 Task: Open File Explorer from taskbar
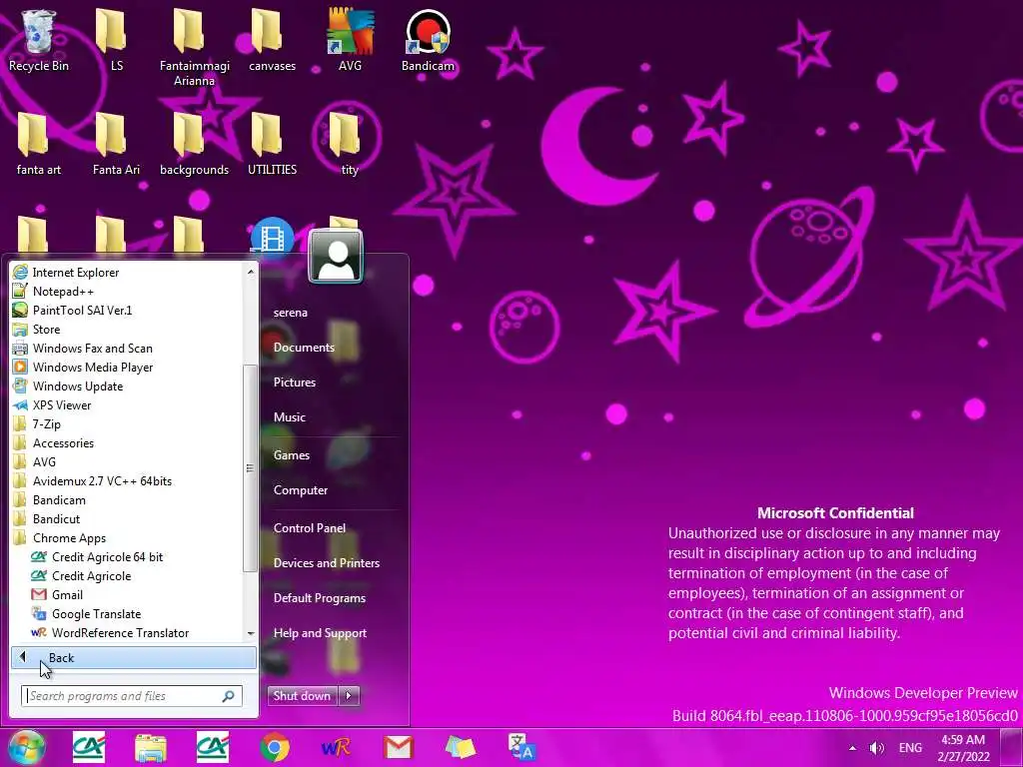[x=151, y=748]
